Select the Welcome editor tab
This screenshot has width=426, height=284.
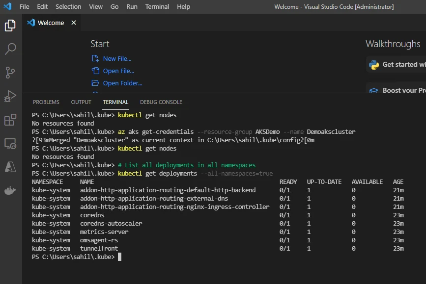[51, 22]
